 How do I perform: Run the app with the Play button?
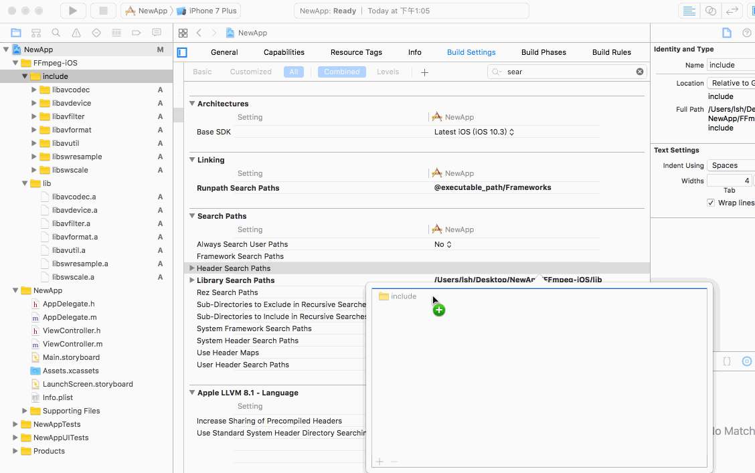point(73,11)
